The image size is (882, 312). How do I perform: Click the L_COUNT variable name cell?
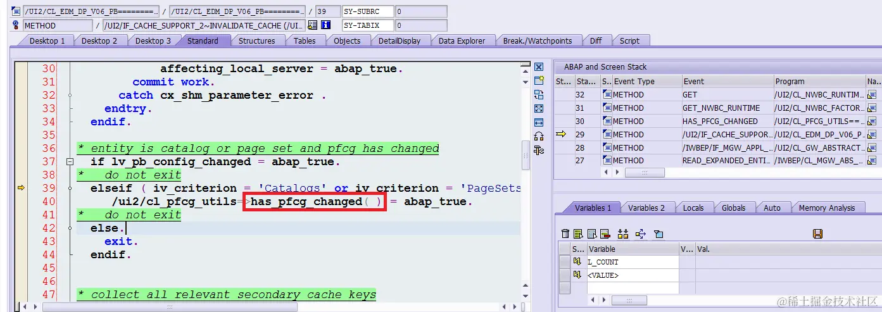pyautogui.click(x=633, y=262)
